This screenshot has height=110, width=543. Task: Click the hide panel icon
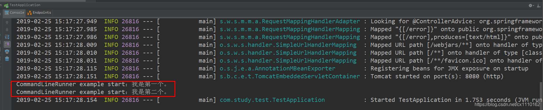538,5
